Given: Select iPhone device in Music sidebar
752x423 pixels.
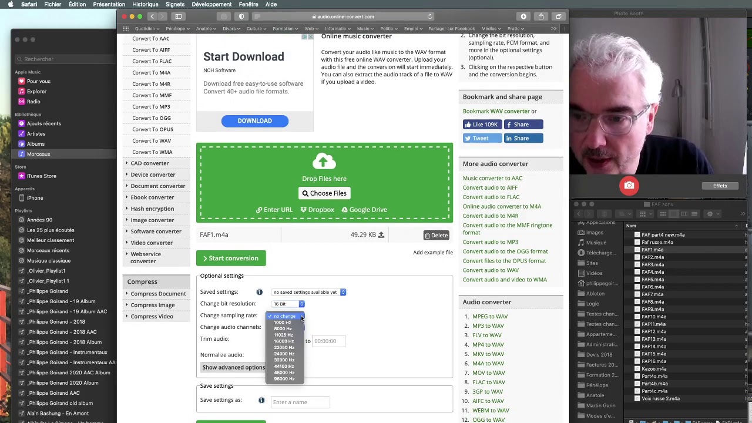Looking at the screenshot, I should (x=35, y=198).
